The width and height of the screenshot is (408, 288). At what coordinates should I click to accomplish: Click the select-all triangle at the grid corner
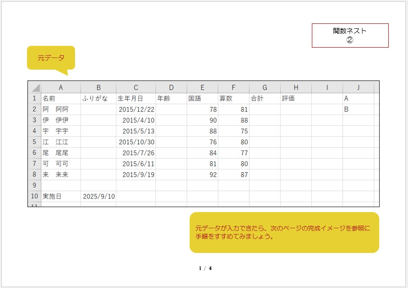(x=35, y=88)
